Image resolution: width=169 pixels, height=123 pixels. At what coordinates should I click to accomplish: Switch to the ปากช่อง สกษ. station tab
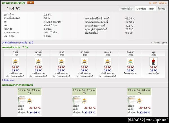pyautogui.click(x=145, y=9)
